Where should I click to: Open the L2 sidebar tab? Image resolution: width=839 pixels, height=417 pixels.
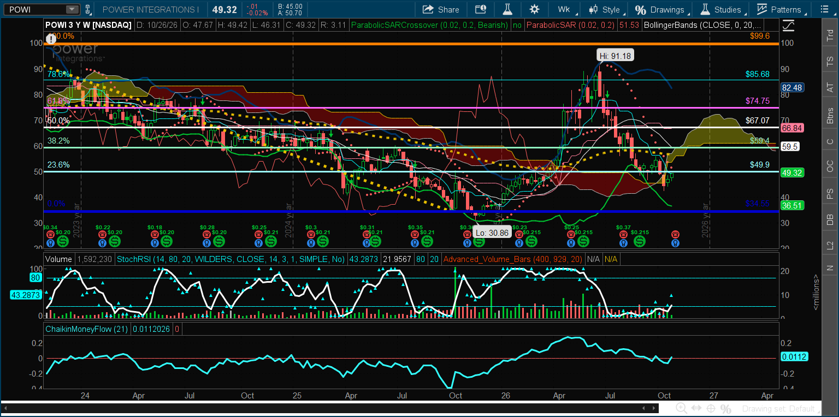pyautogui.click(x=830, y=246)
